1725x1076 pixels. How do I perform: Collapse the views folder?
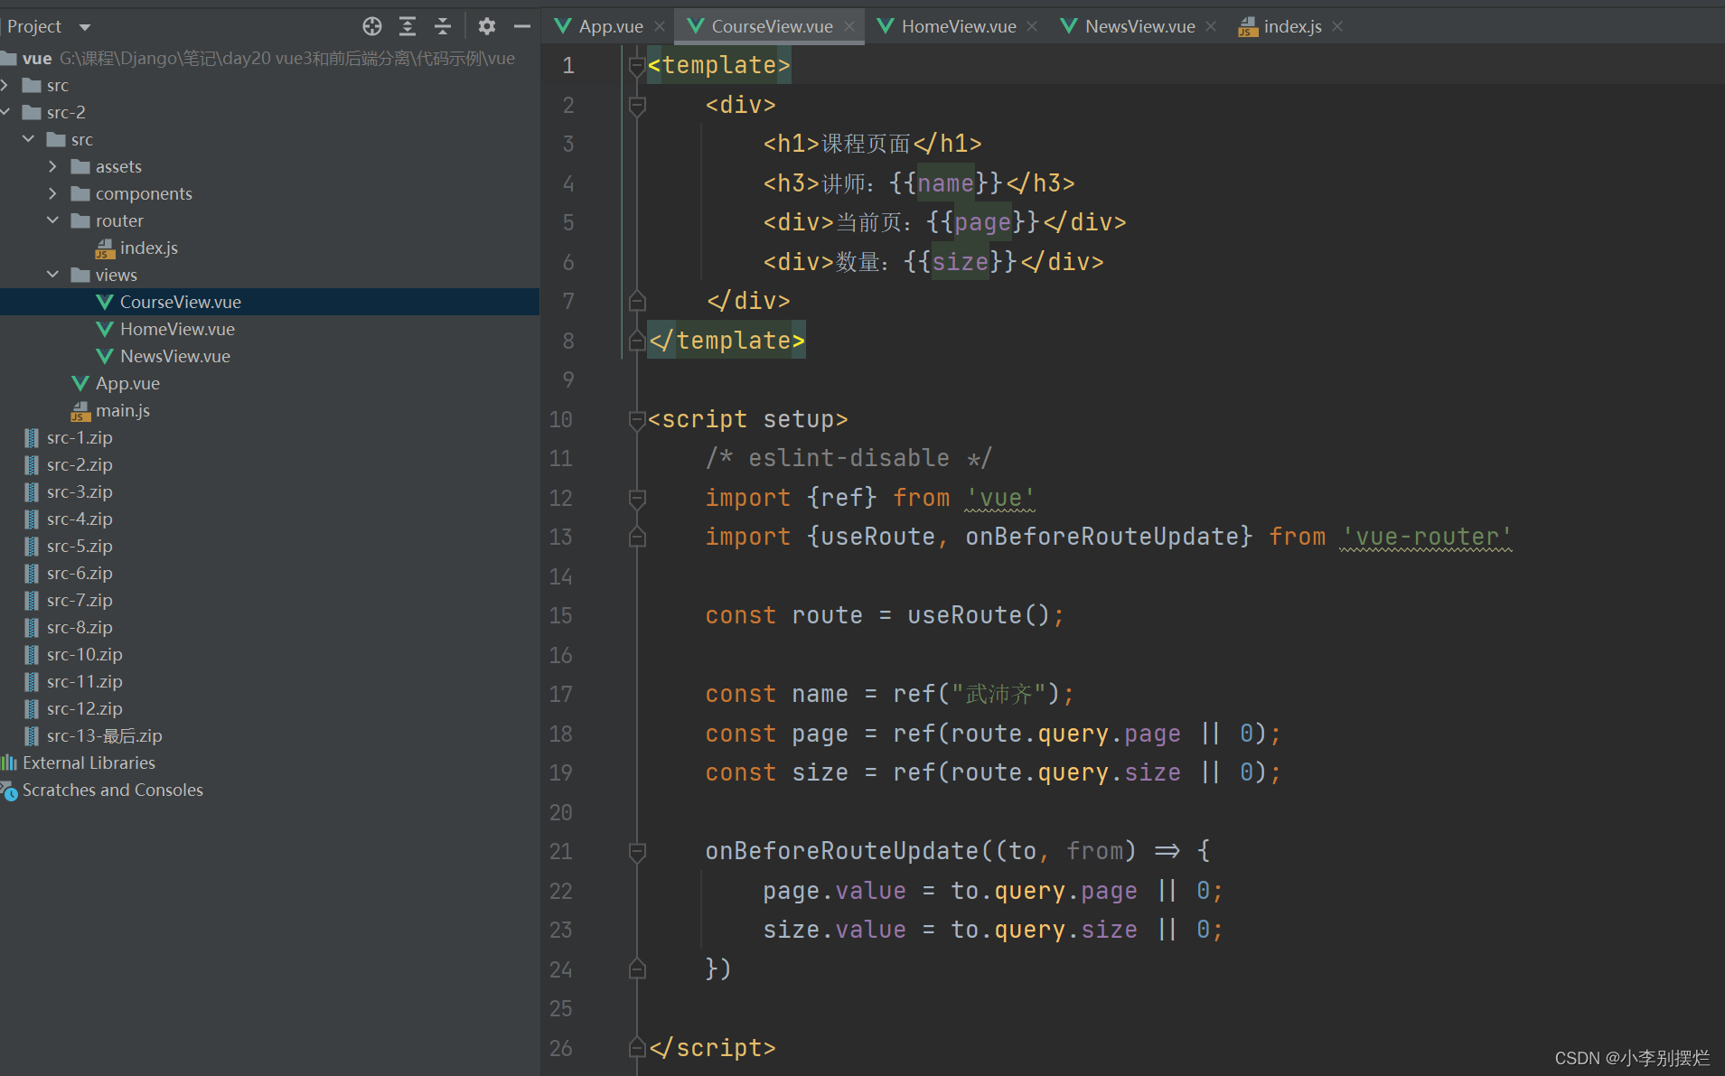pos(52,275)
